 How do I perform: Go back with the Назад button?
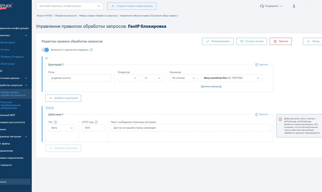[312, 41]
